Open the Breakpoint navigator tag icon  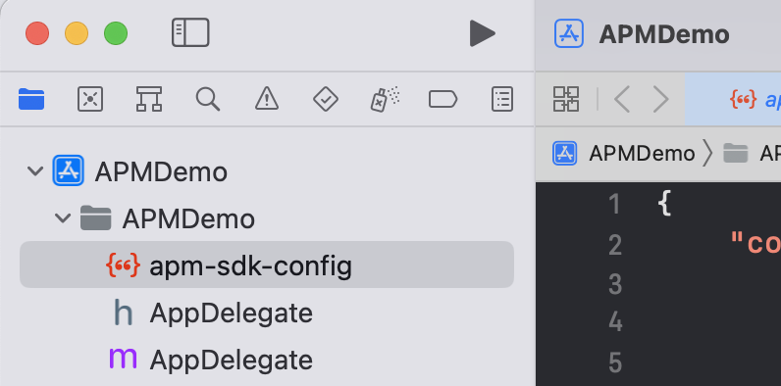coord(443,99)
